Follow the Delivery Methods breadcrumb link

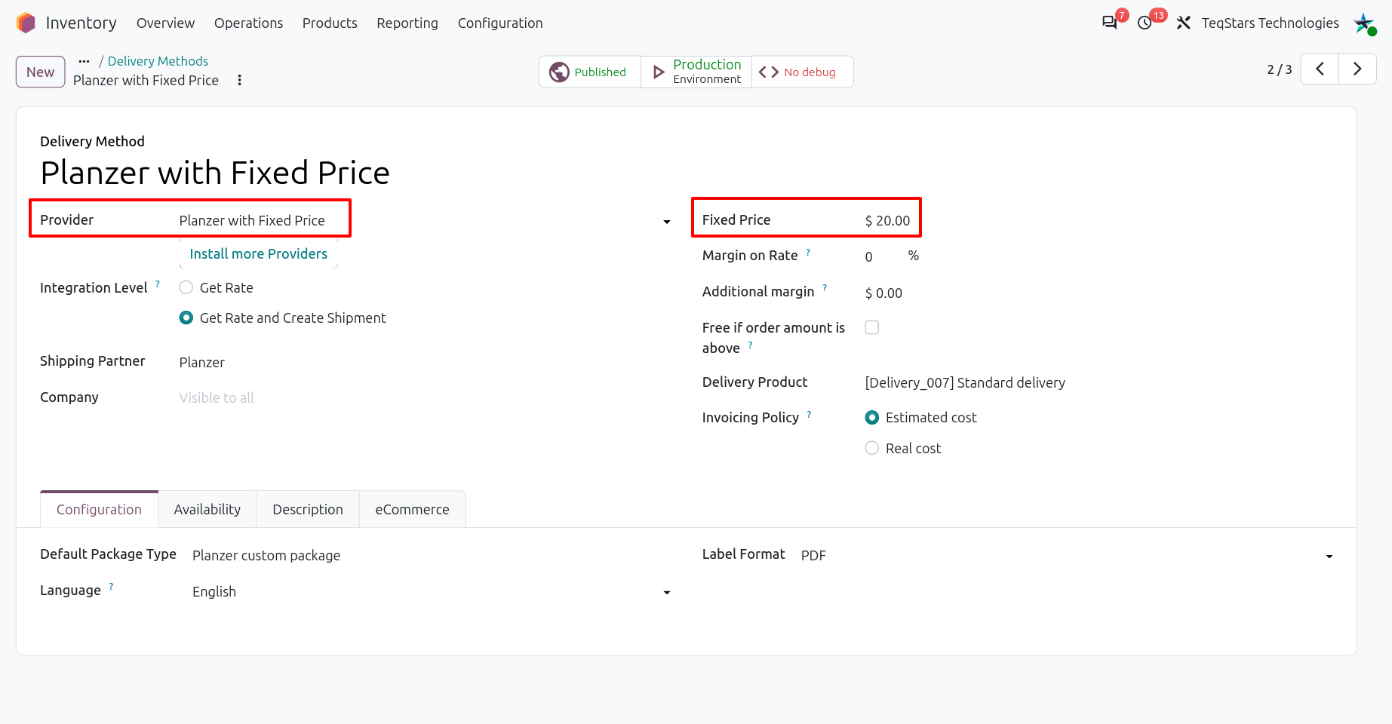[x=158, y=61]
